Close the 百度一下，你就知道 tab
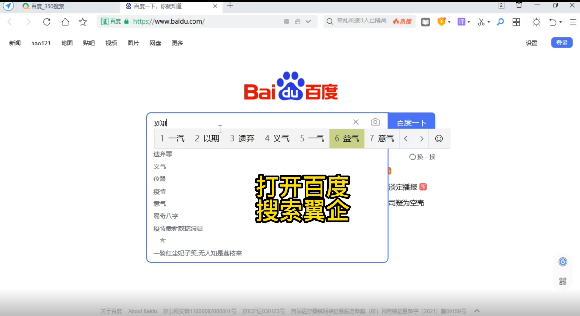 coord(215,6)
